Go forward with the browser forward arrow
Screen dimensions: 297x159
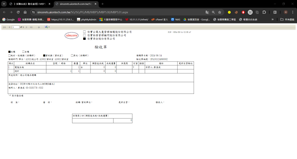(11, 12)
